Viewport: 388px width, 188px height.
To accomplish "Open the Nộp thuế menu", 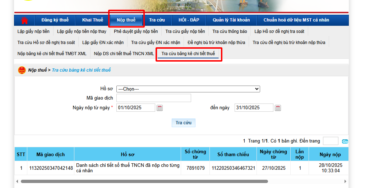I will click(x=126, y=20).
